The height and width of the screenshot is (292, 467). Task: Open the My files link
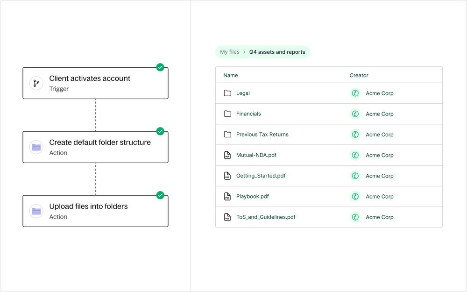click(229, 51)
